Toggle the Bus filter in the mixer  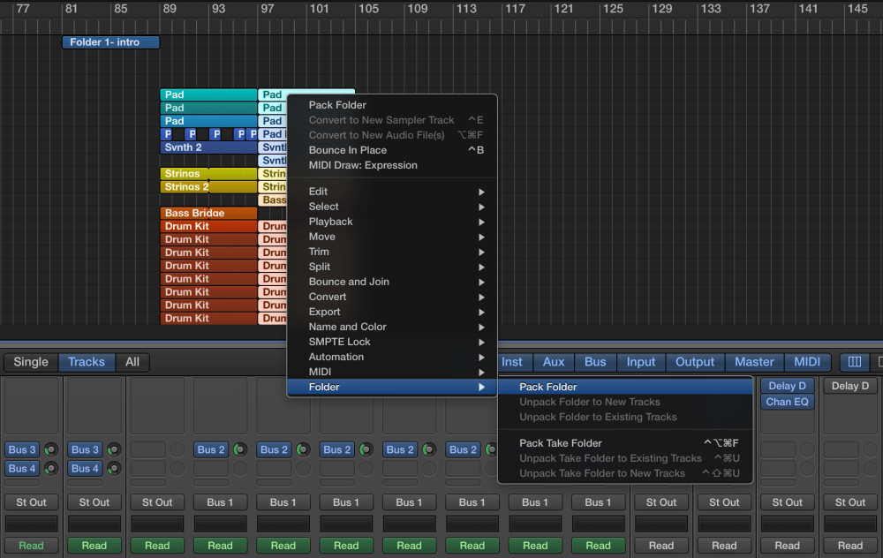594,362
